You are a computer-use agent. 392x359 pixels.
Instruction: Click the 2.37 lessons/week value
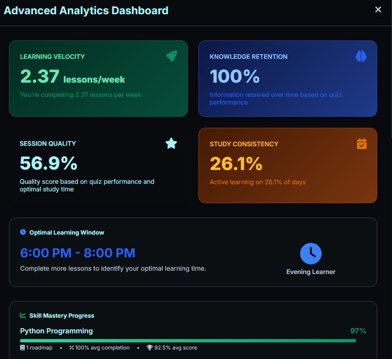(x=72, y=76)
